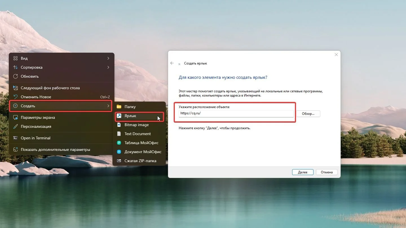Open the Создать submenu
Screen dimensions: 406x228
[x=61, y=106]
